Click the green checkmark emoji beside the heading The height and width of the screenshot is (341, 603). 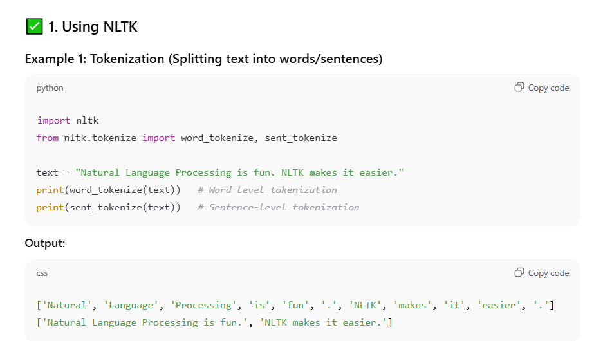tap(34, 26)
